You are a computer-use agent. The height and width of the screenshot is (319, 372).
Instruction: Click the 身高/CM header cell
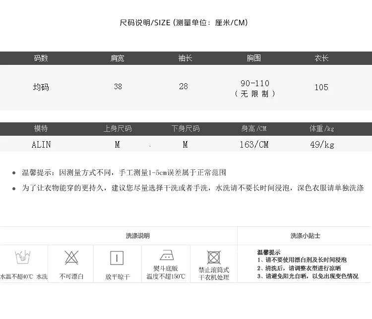click(x=254, y=128)
